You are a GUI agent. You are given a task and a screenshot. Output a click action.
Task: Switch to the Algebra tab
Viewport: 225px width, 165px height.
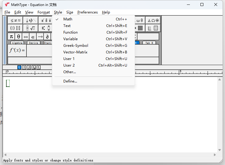coord(17,43)
